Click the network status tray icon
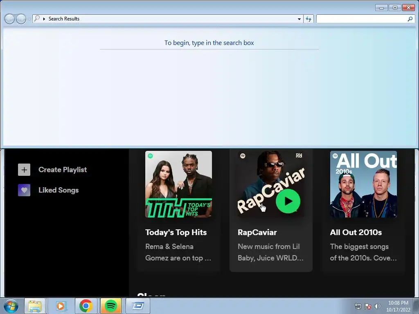Screen dimensions: 419x314 pos(358,306)
